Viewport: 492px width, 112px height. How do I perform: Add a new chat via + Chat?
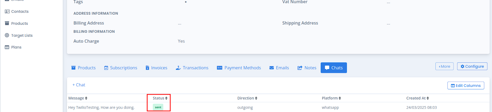[x=79, y=85]
